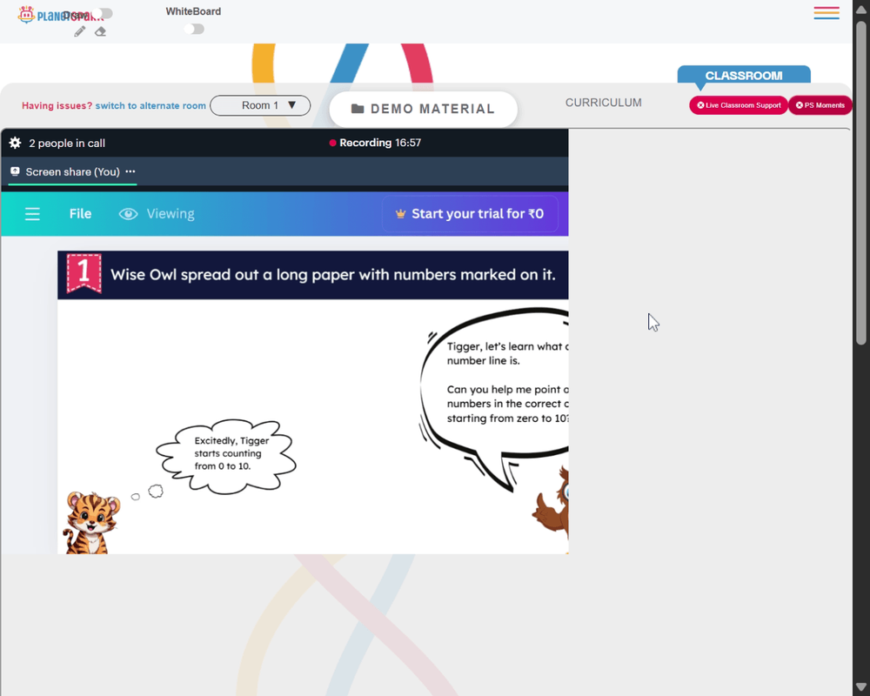Click the scrollbar up arrow
Image resolution: width=870 pixels, height=696 pixels.
[x=861, y=10]
